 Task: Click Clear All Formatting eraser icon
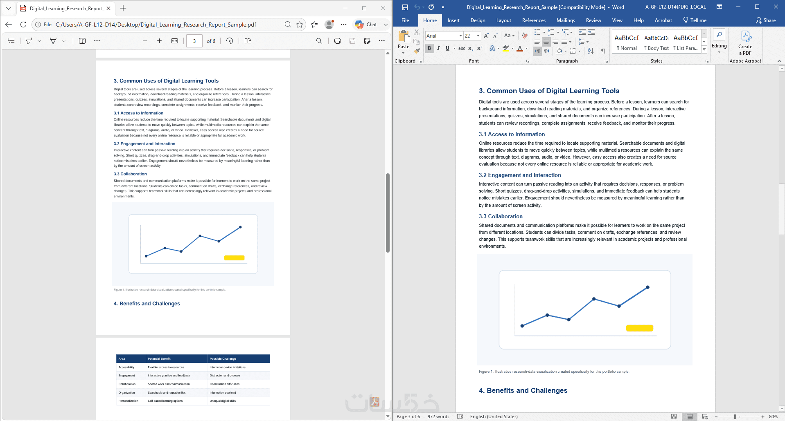pos(525,36)
